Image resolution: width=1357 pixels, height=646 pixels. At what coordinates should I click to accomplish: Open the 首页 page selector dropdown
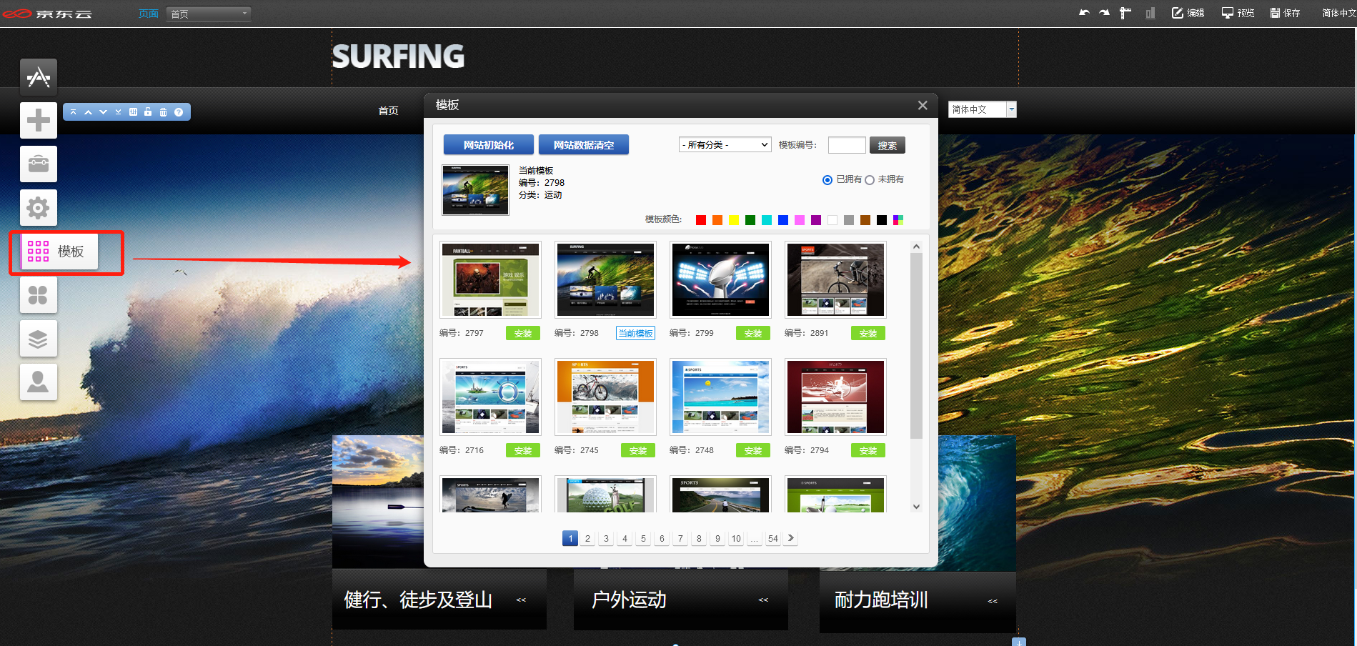[x=209, y=14]
